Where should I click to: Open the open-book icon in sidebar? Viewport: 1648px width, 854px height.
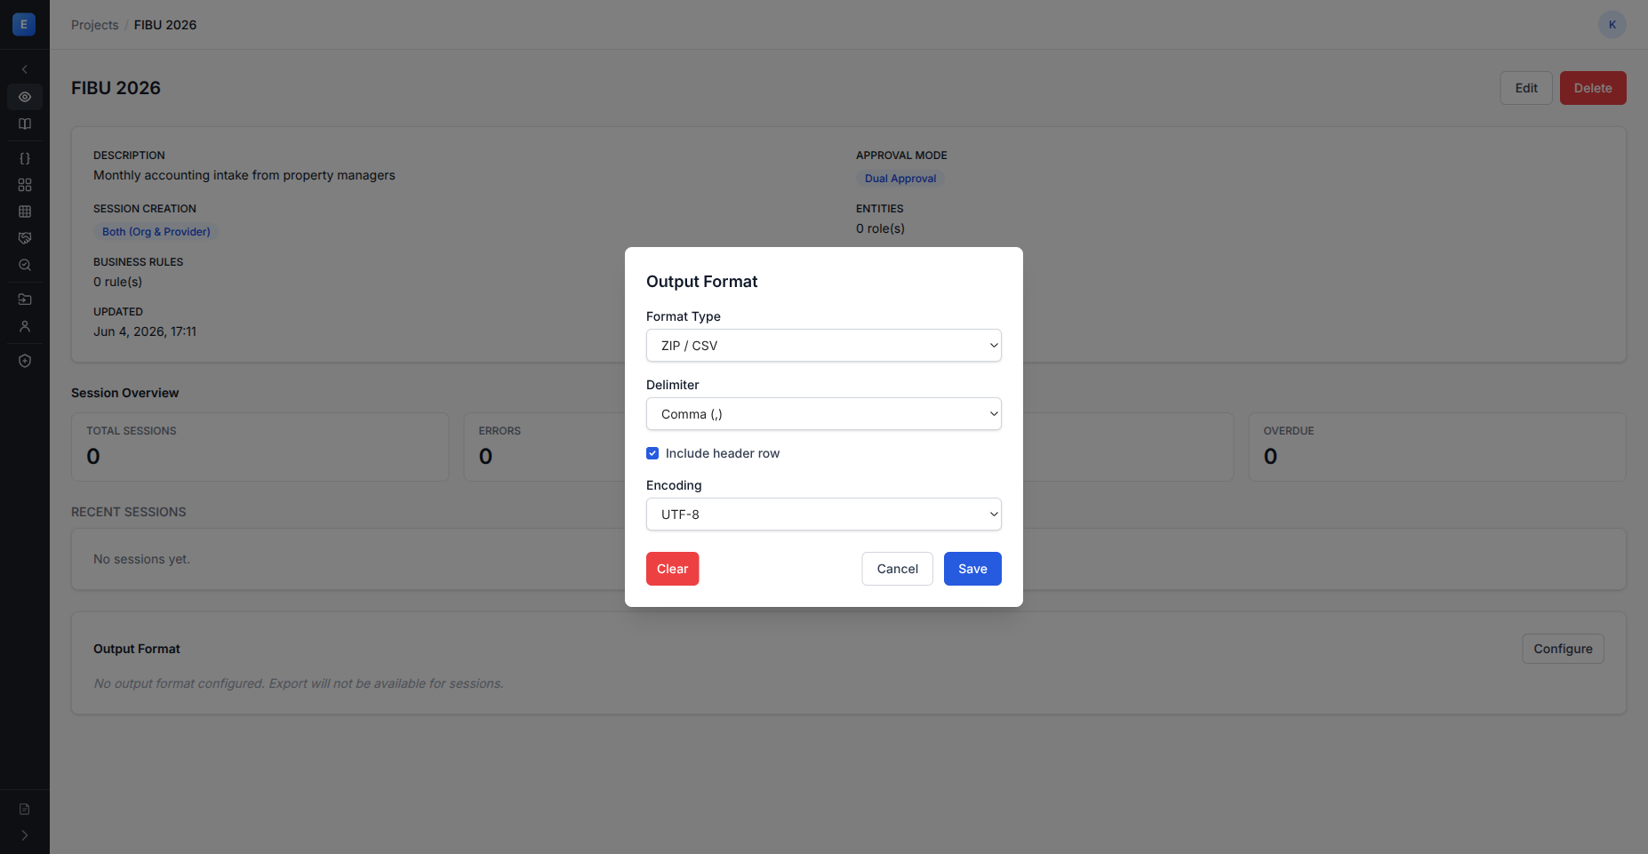(x=25, y=124)
